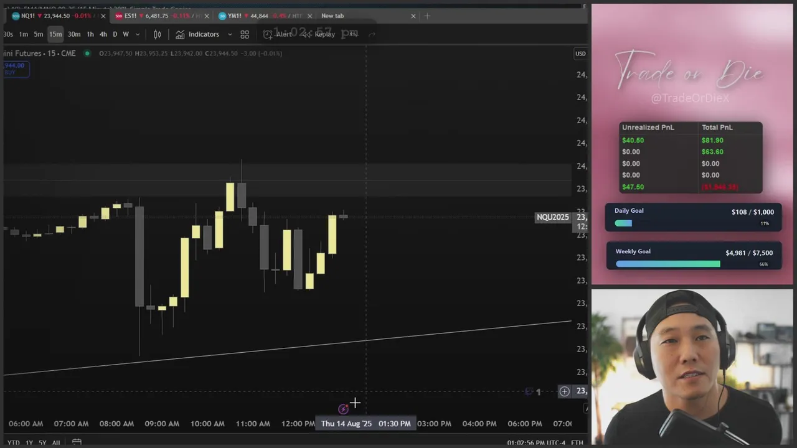Viewport: 797px width, 448px height.
Task: Toggle the green market status dot
Action: pyautogui.click(x=87, y=54)
